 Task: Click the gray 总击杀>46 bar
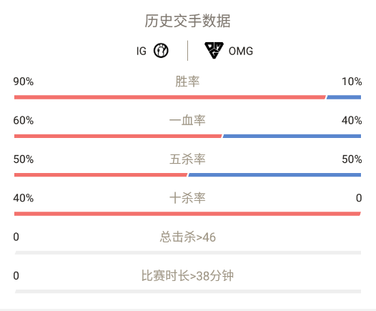point(188,253)
